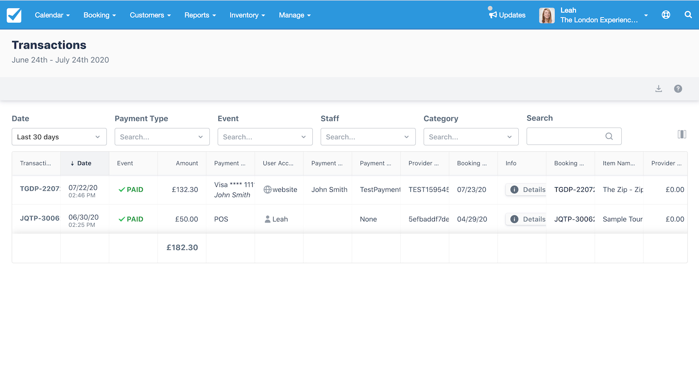Click the Info column header
Viewport: 699px width, 382px height.
click(522, 163)
